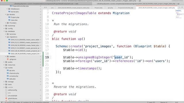Screen dimensions: 184x103
Task: Click the create_failed_jobs migration file icon
Action: pos(9,45)
